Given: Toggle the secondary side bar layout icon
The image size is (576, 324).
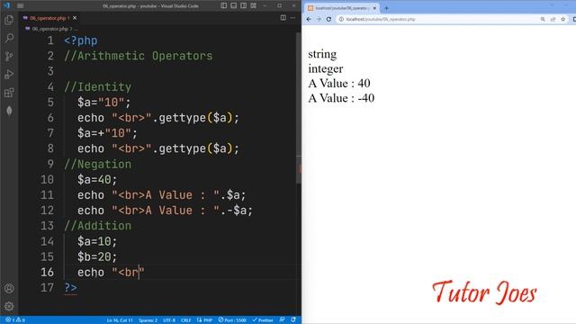Looking at the screenshot, I should coord(244,5).
